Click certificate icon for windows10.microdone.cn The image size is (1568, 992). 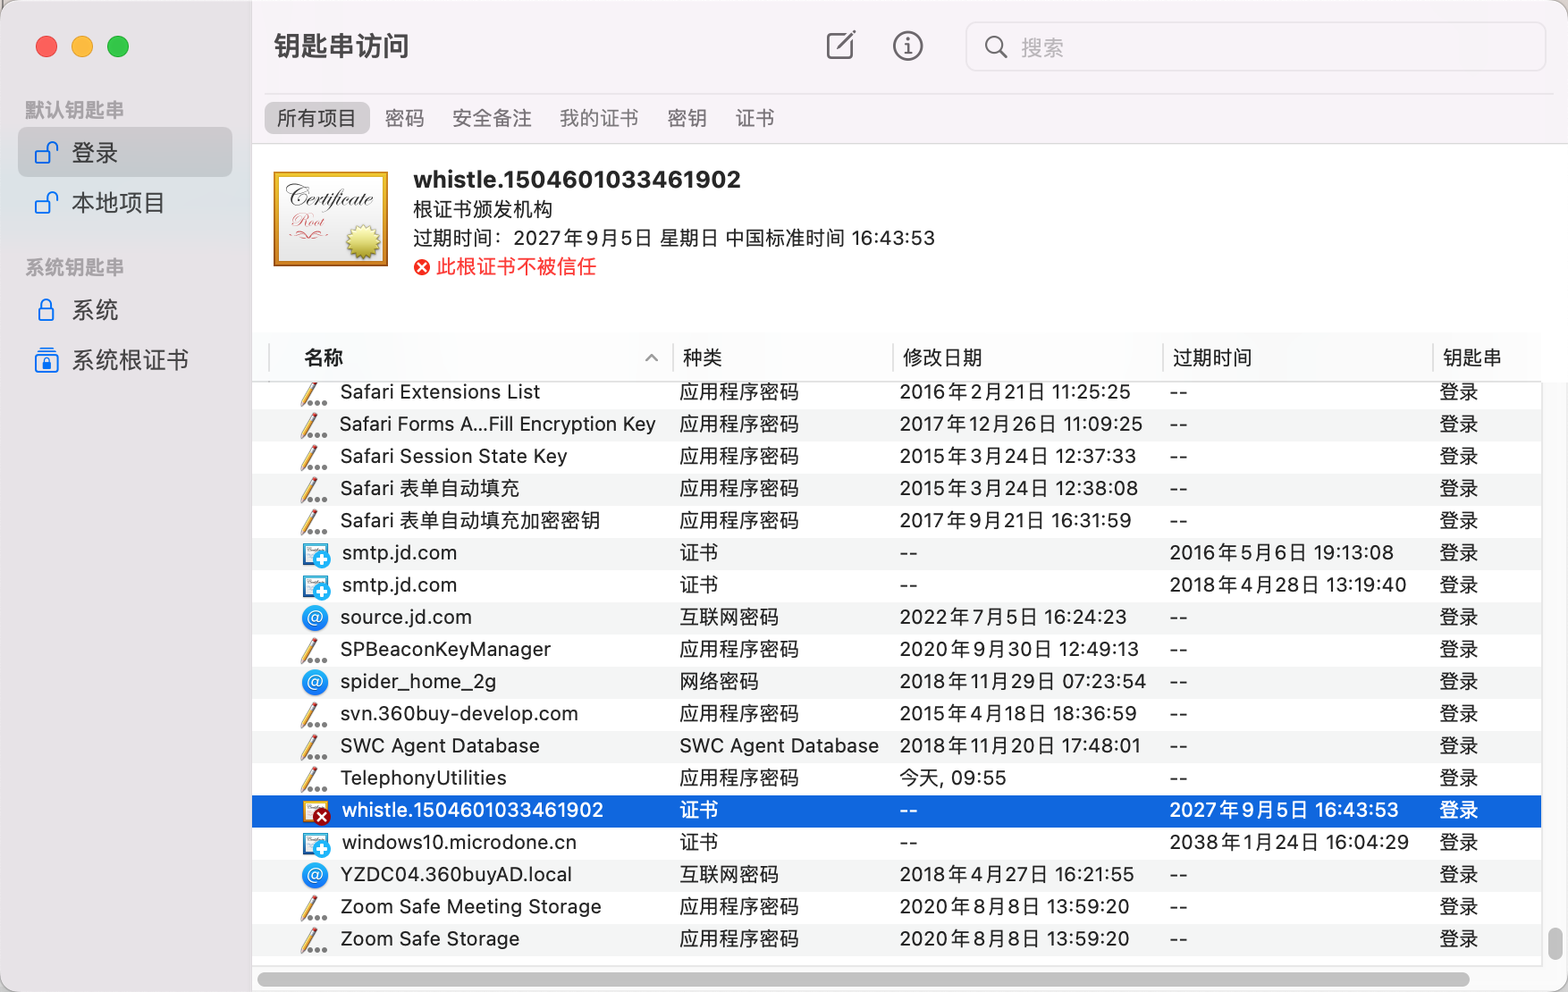[316, 843]
